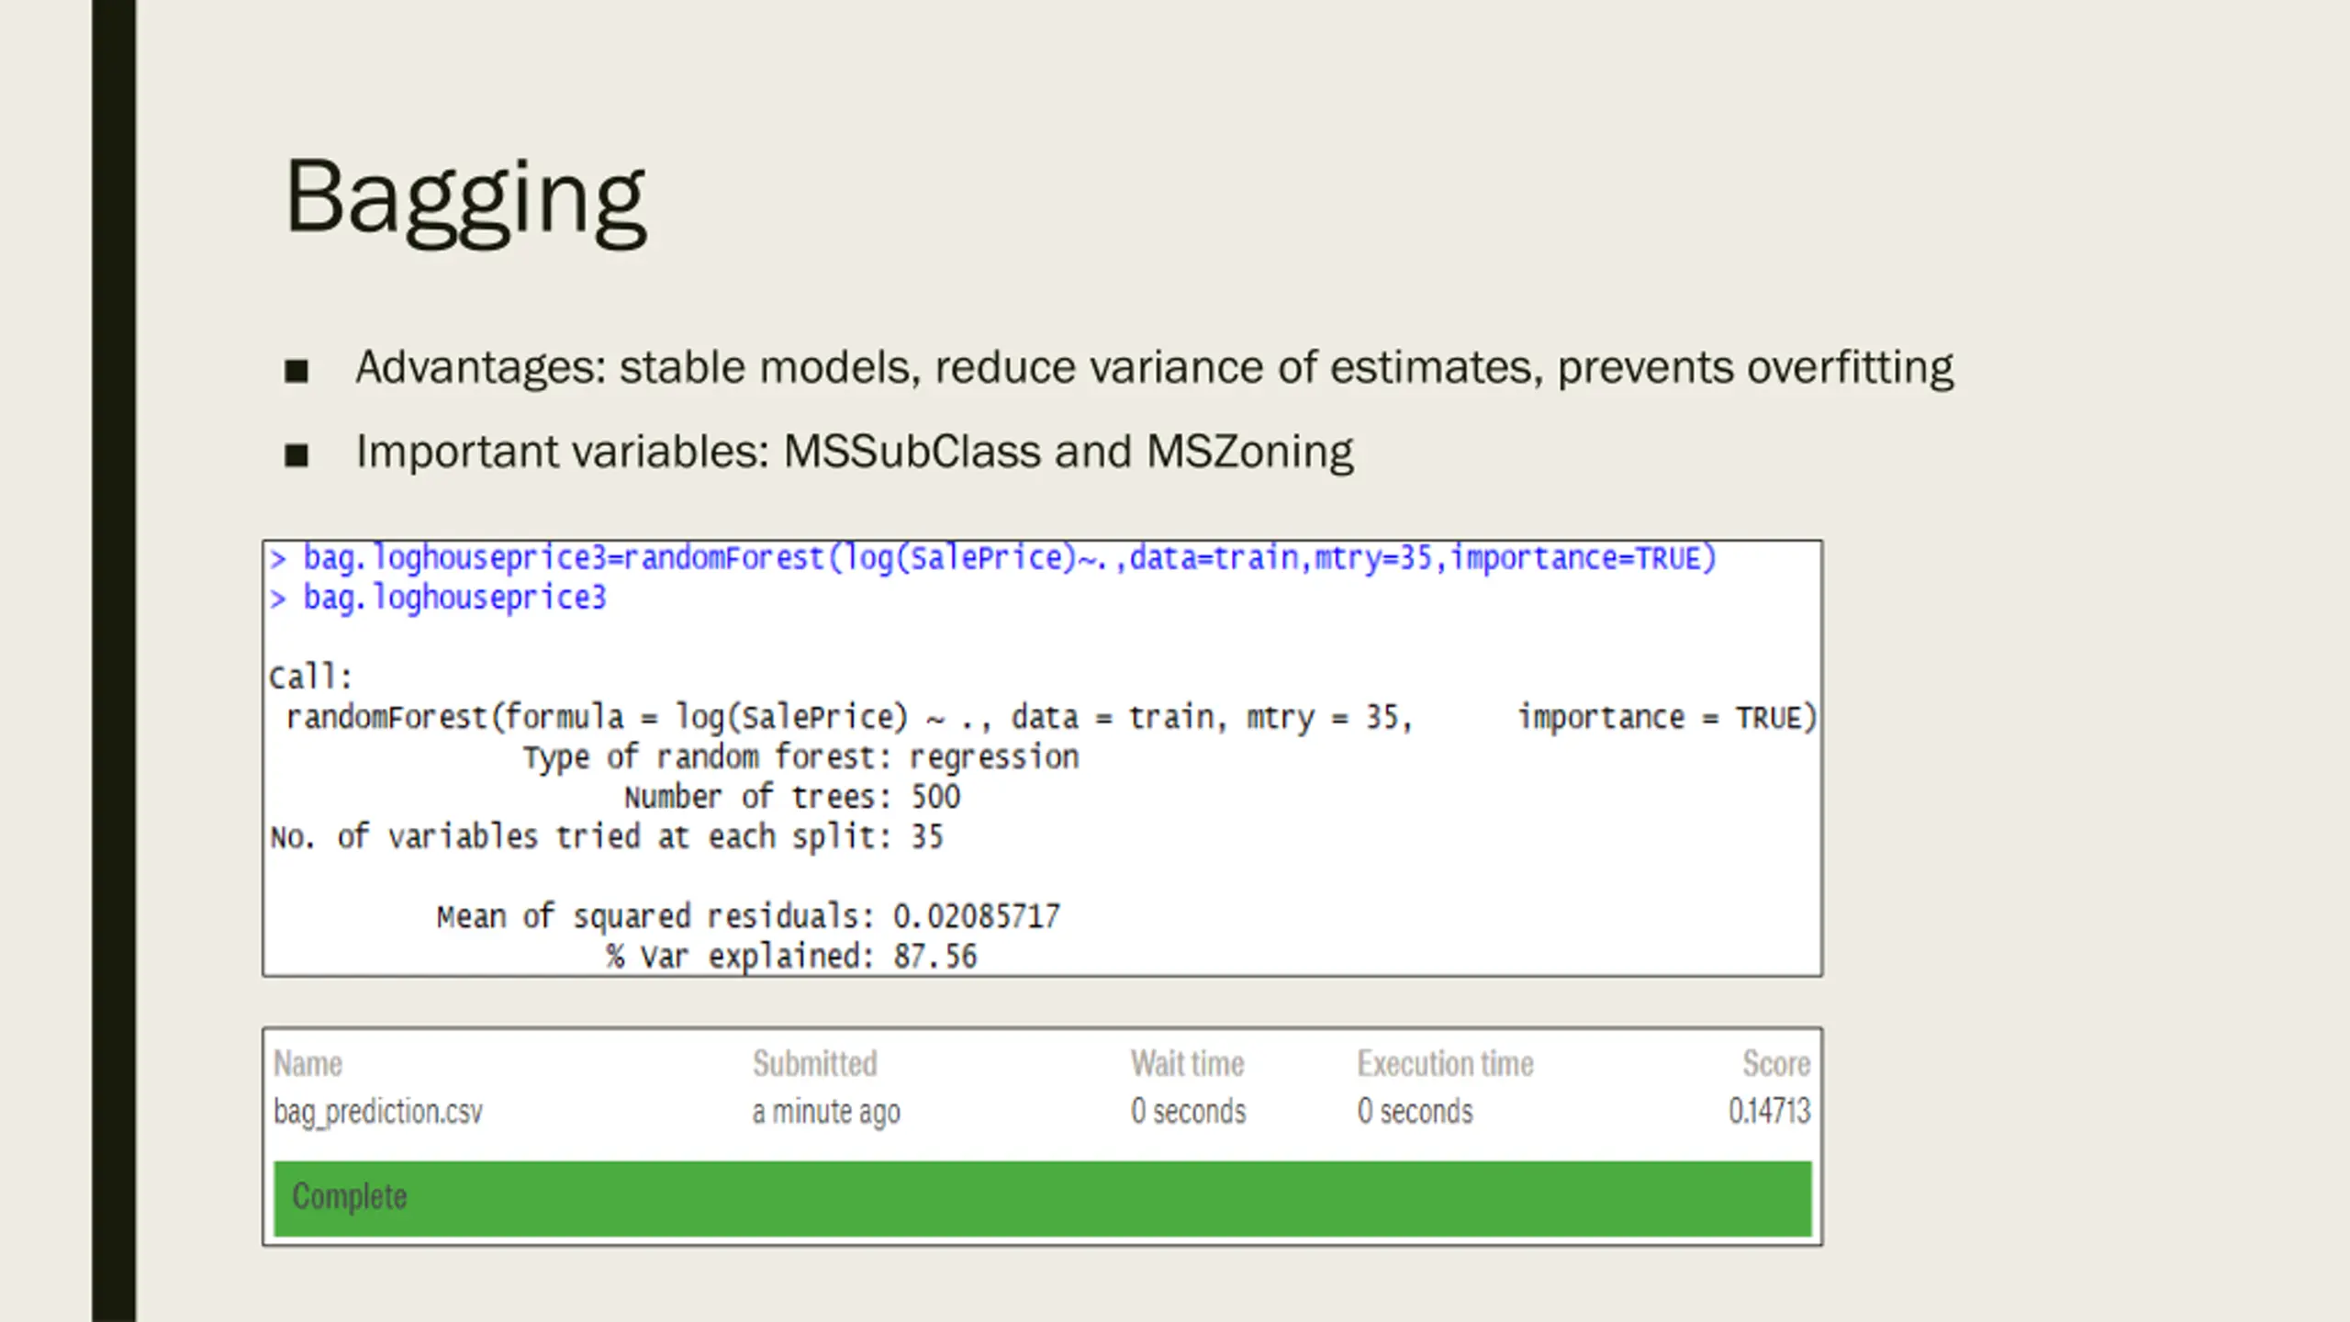The width and height of the screenshot is (2350, 1322).
Task: Click the 'a minute ago' submitted value
Action: pyautogui.click(x=826, y=1112)
